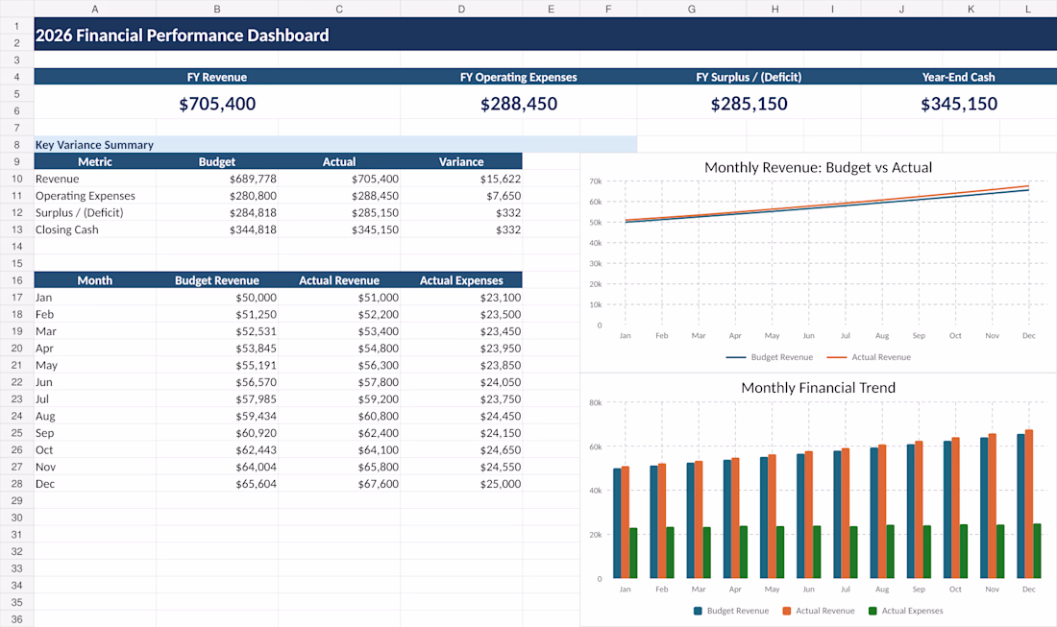Click the Actual Expenses column header
Viewport: 1057px width, 627px height.
point(461,280)
